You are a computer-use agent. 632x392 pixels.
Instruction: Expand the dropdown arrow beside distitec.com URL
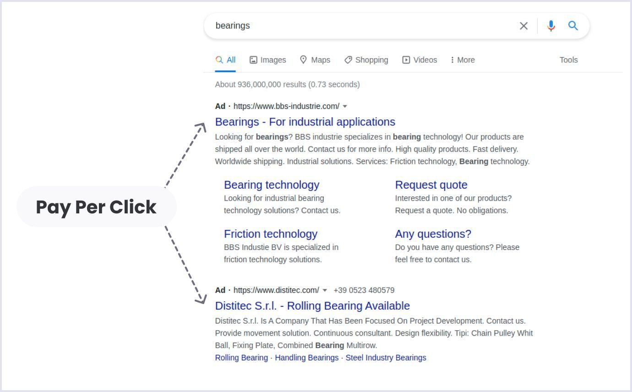pyautogui.click(x=325, y=291)
